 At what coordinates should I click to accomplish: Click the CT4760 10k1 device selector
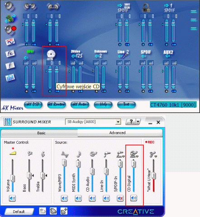tap(173, 104)
